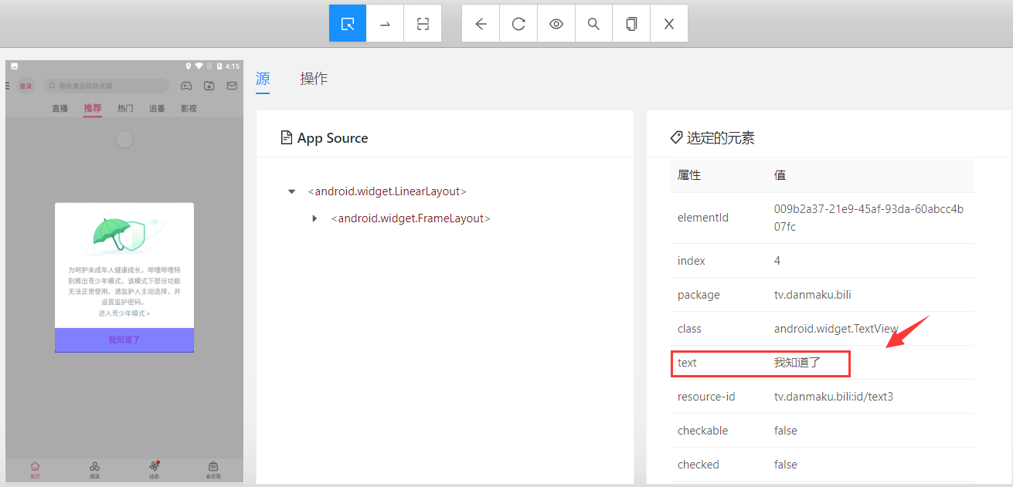Click the 登录 avatar in phone preview

click(x=26, y=86)
